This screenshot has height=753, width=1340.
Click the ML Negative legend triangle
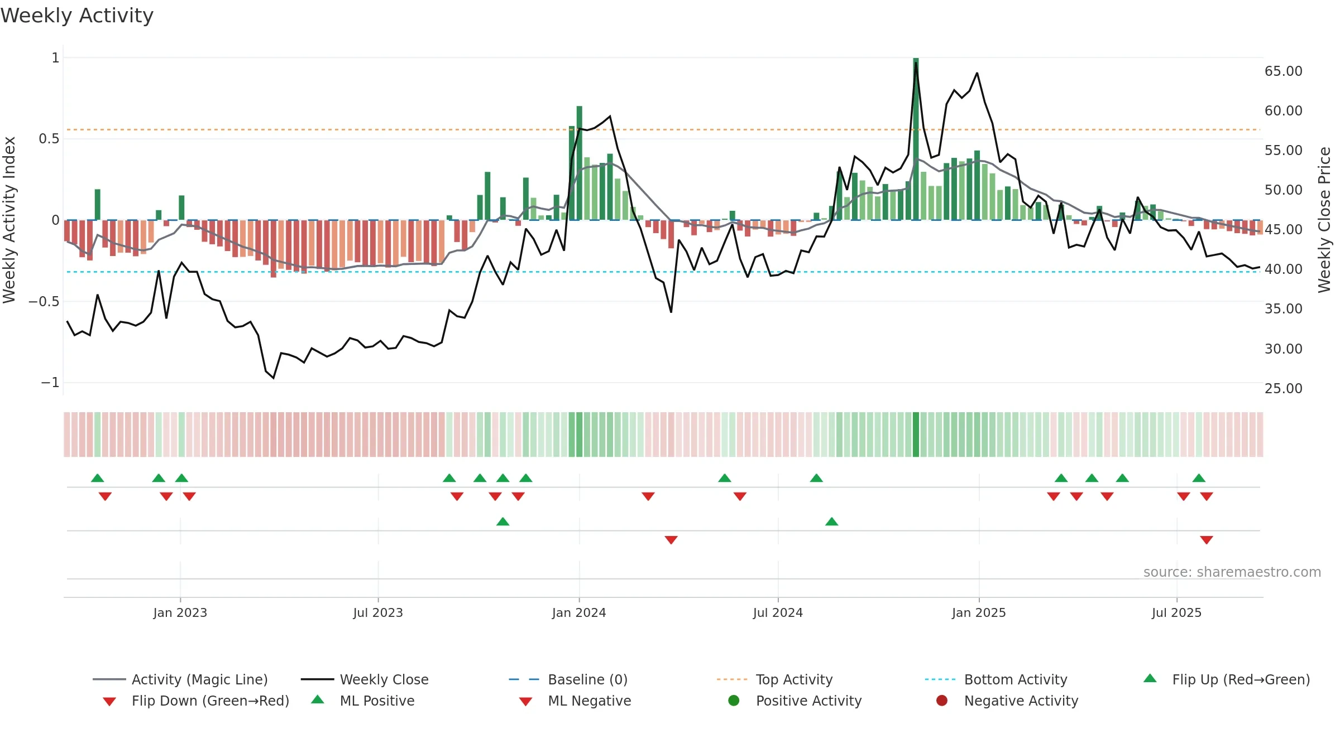point(525,702)
